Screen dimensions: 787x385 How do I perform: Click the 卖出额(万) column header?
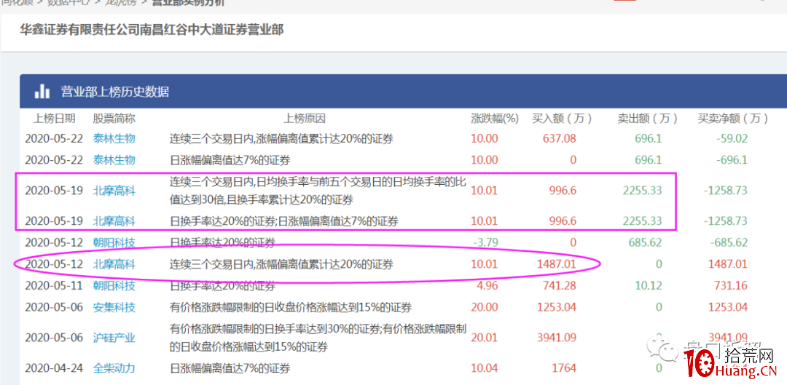pyautogui.click(x=648, y=119)
